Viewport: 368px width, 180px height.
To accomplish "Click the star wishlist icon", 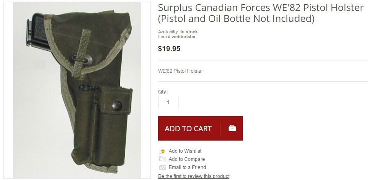I will click(x=162, y=151).
